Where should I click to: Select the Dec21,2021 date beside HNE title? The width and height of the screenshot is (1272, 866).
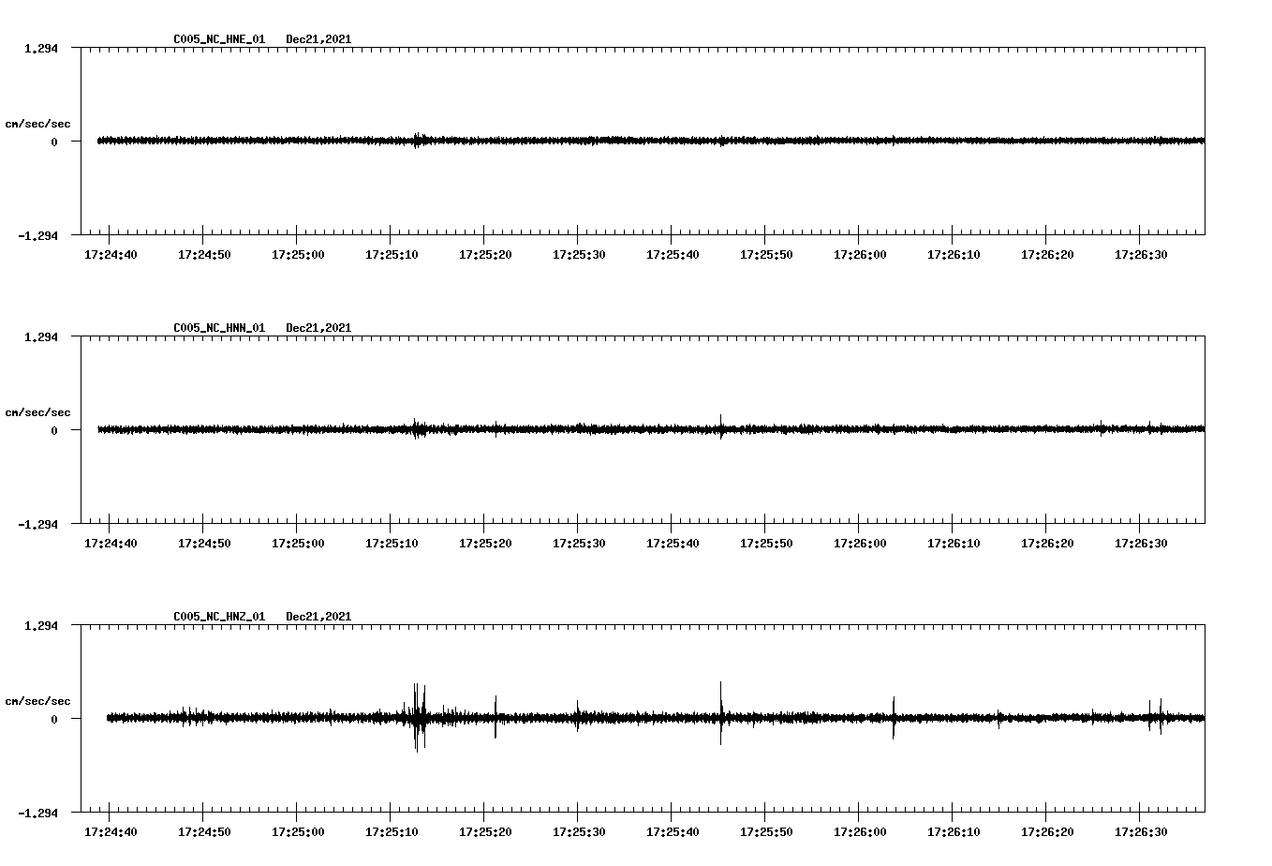pyautogui.click(x=318, y=39)
